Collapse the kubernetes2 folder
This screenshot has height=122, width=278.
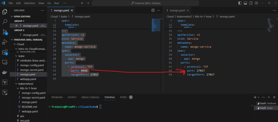(x=24, y=84)
